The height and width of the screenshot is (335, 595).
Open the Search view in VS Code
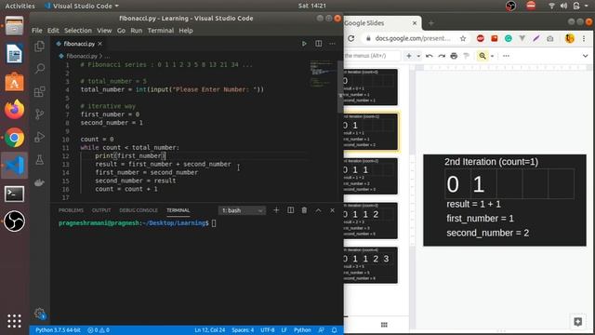pyautogui.click(x=39, y=69)
